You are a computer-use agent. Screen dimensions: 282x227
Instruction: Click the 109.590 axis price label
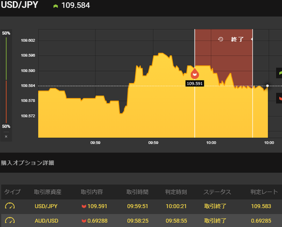[28, 71]
